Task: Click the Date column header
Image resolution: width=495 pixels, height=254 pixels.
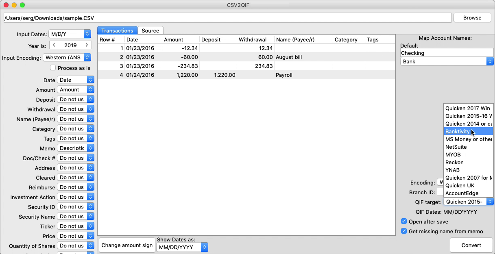Action: (143, 39)
